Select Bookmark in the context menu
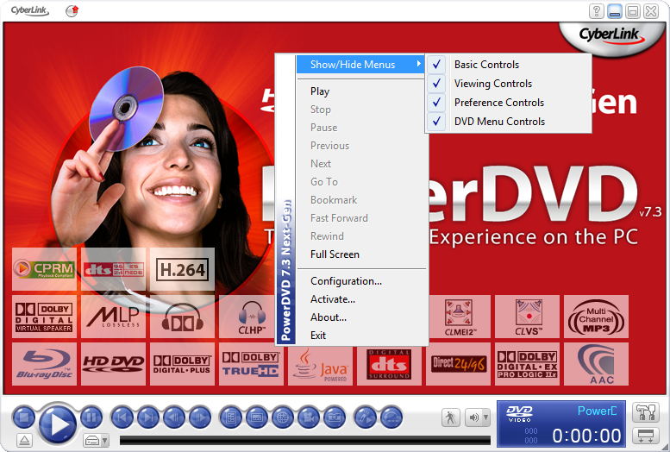670x452 pixels. pos(361,200)
